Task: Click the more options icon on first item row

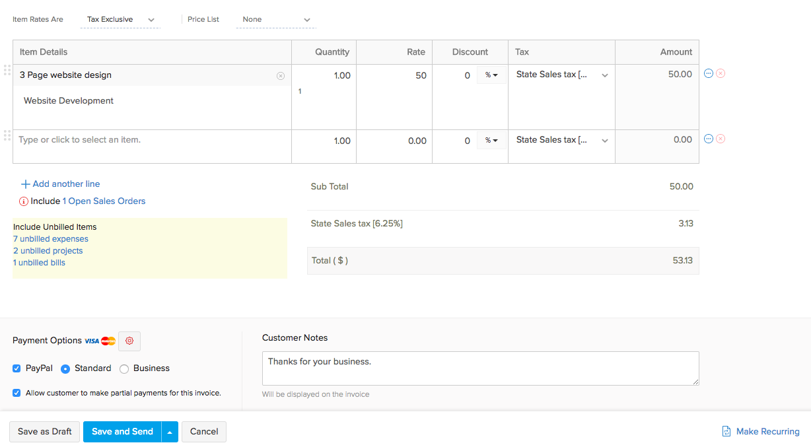Action: tap(709, 73)
